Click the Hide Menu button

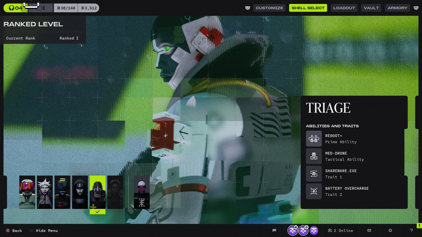click(x=44, y=231)
